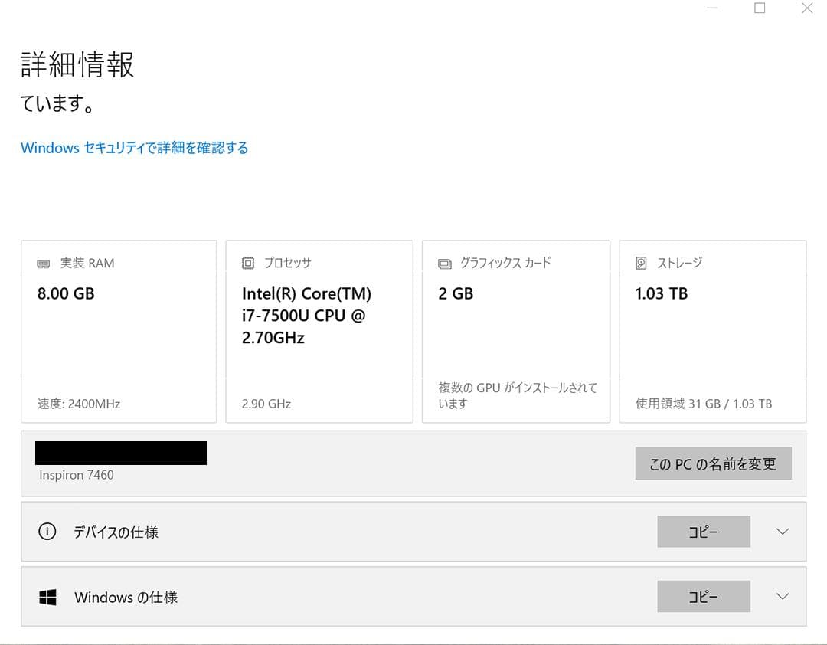827x645 pixels.
Task: Click the プロセッサ processor icon
Action: coord(247,263)
